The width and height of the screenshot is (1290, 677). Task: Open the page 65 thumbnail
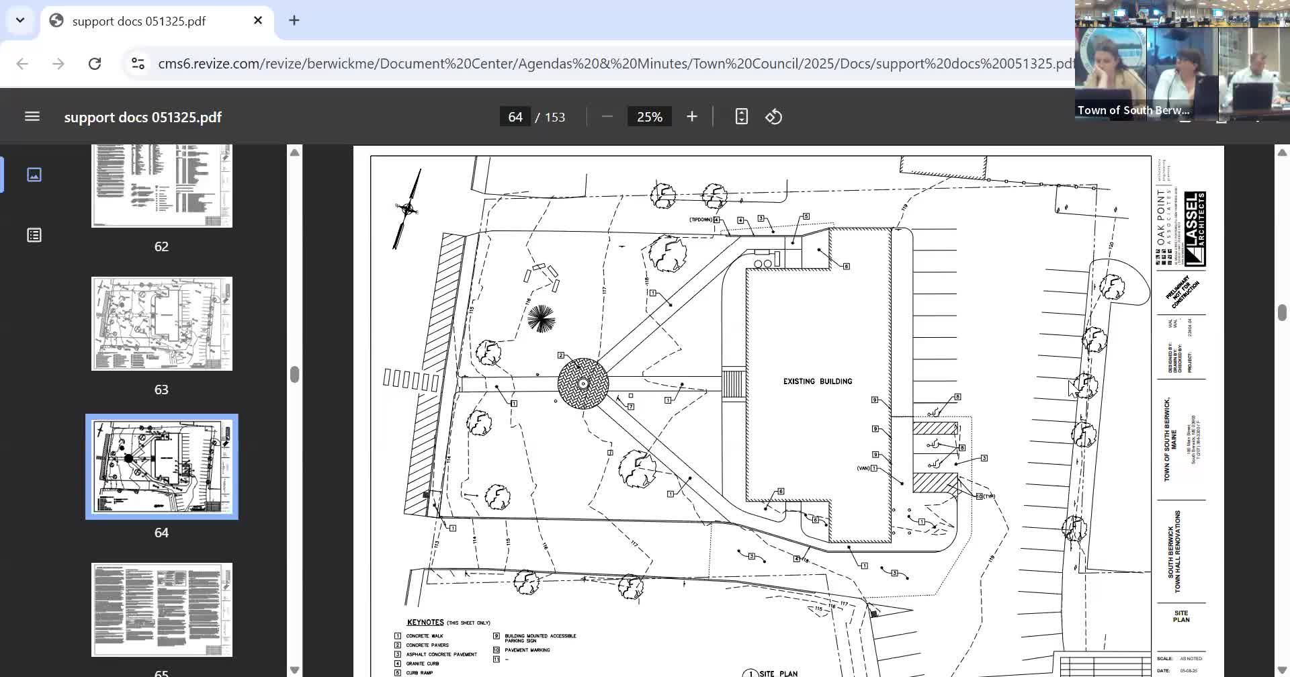point(162,610)
